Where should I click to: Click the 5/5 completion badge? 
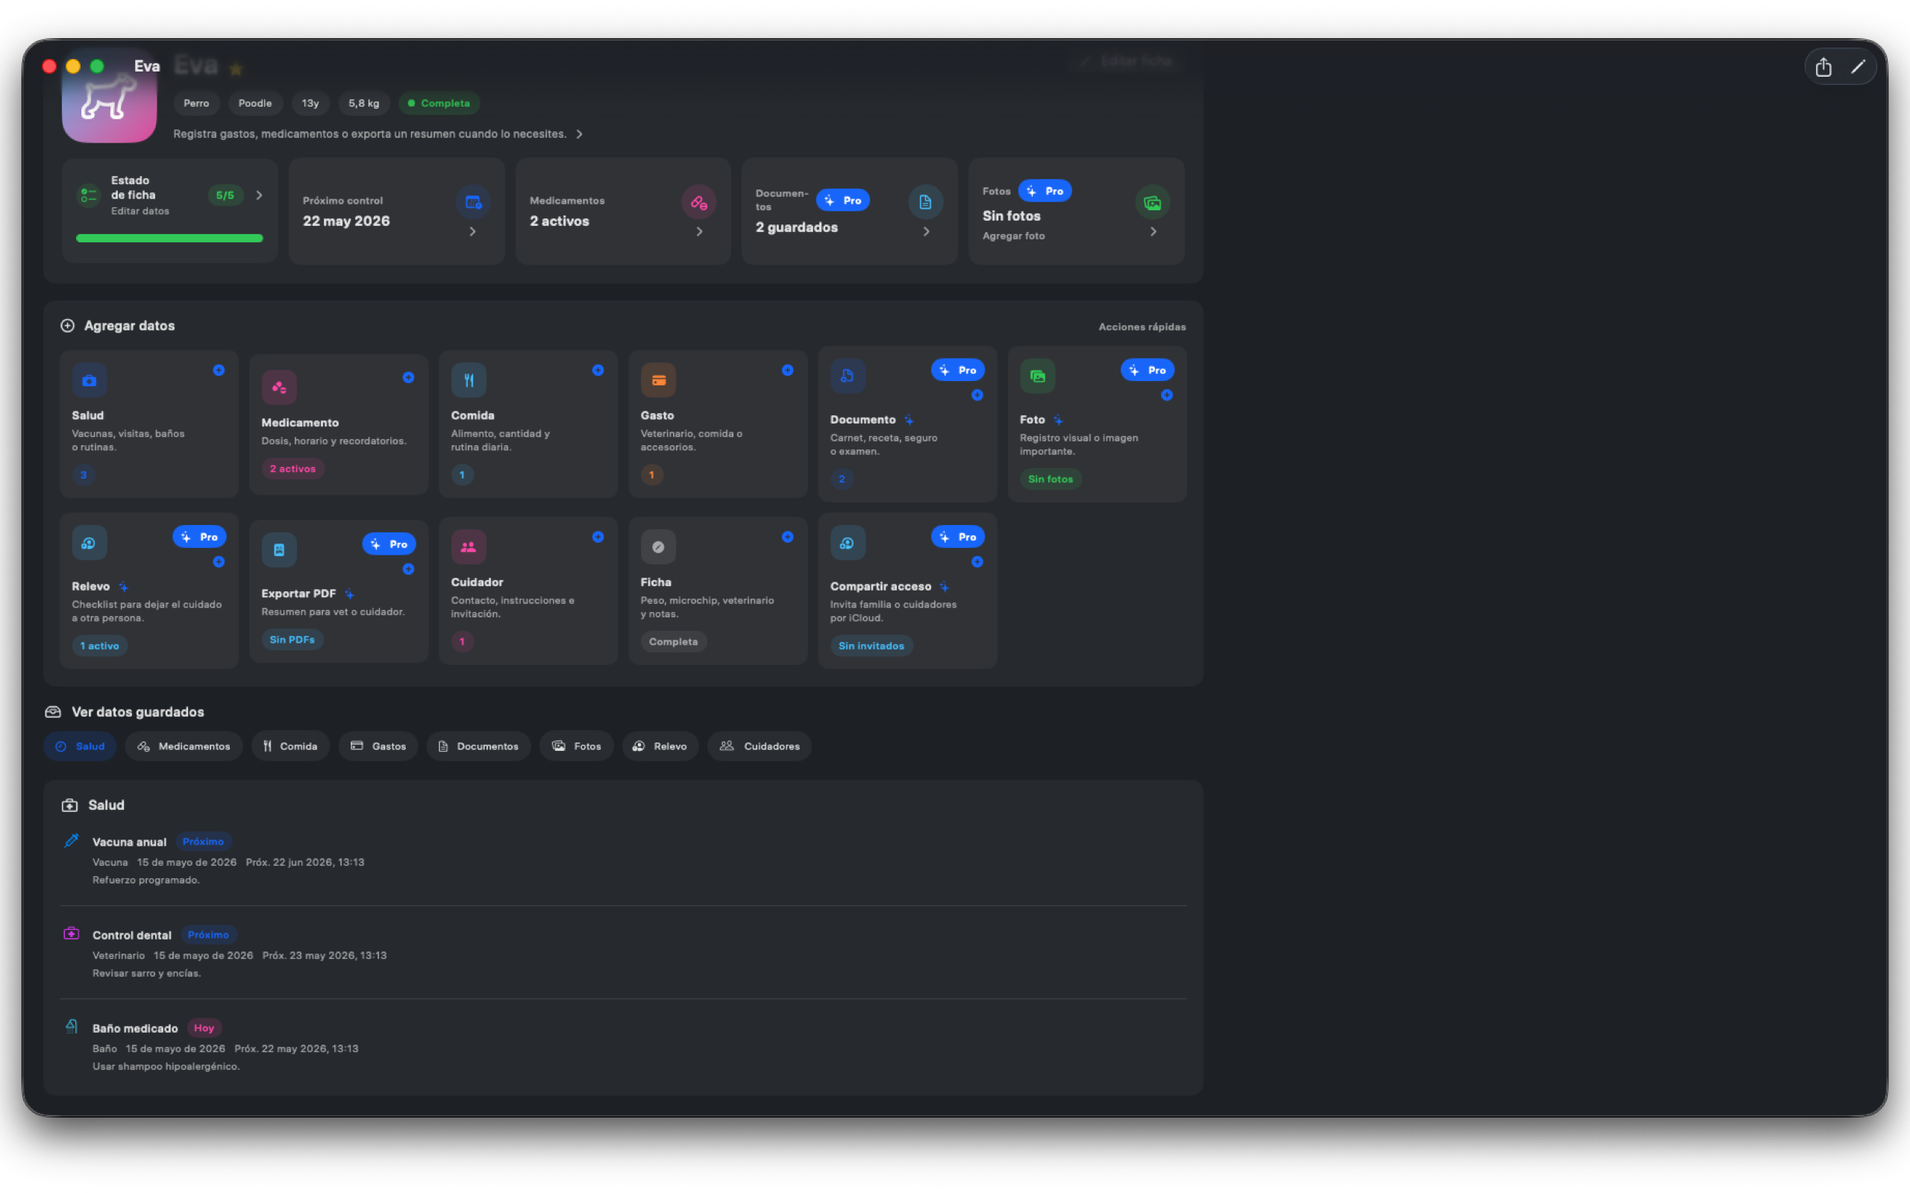click(225, 195)
